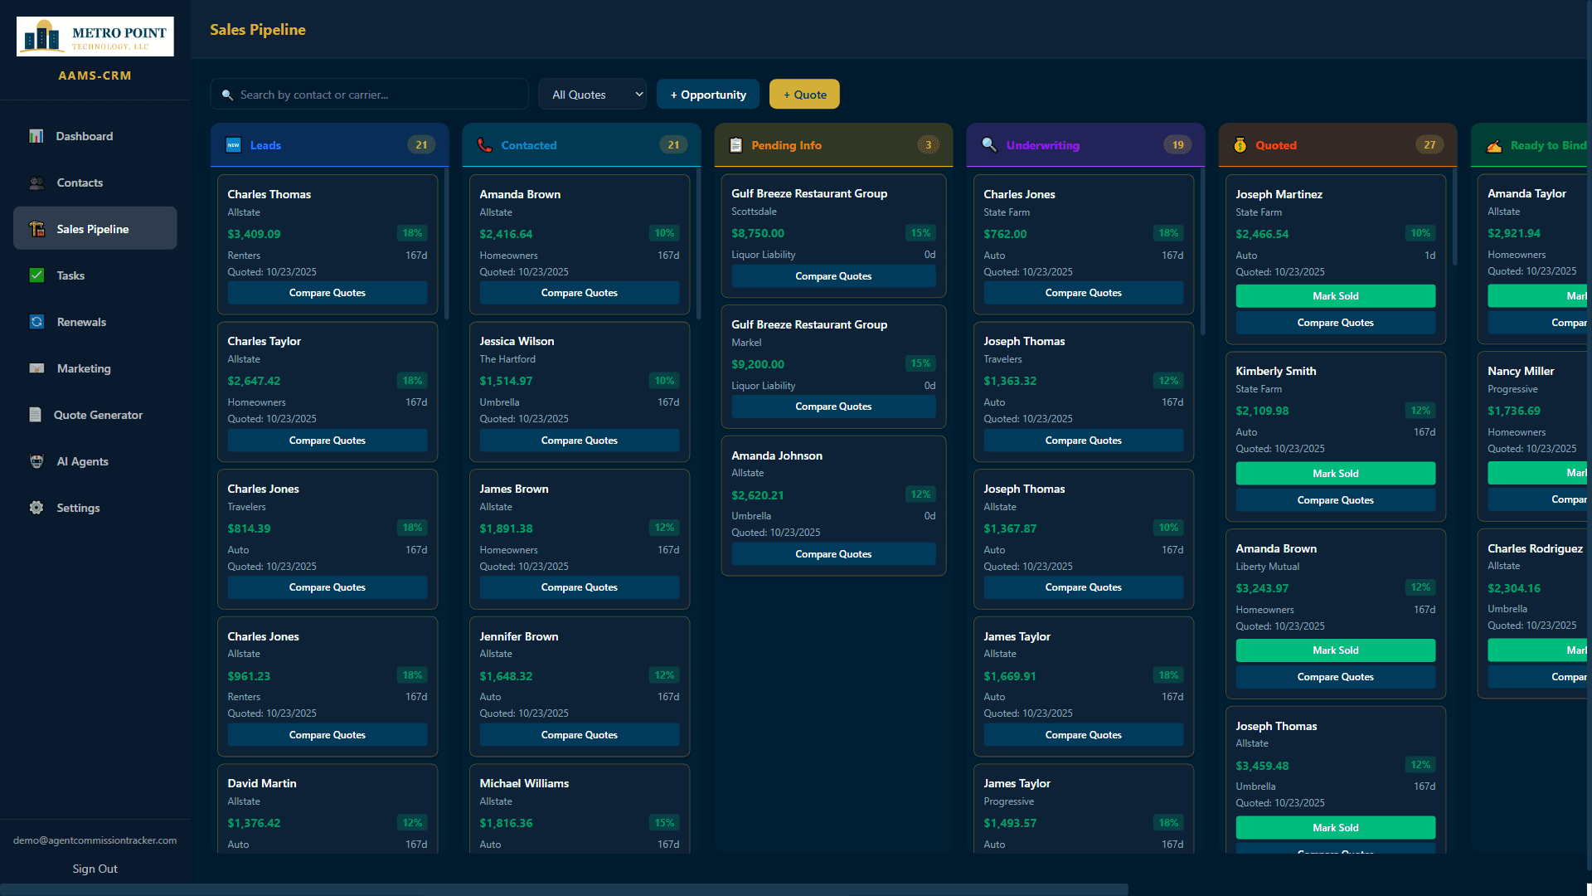
Task: Click the Contacted column phone icon
Action: point(485,145)
